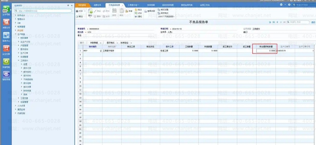Viewport: 316px width, 145px height.
Task: Go to the previous record arrow
Action: (277, 22)
